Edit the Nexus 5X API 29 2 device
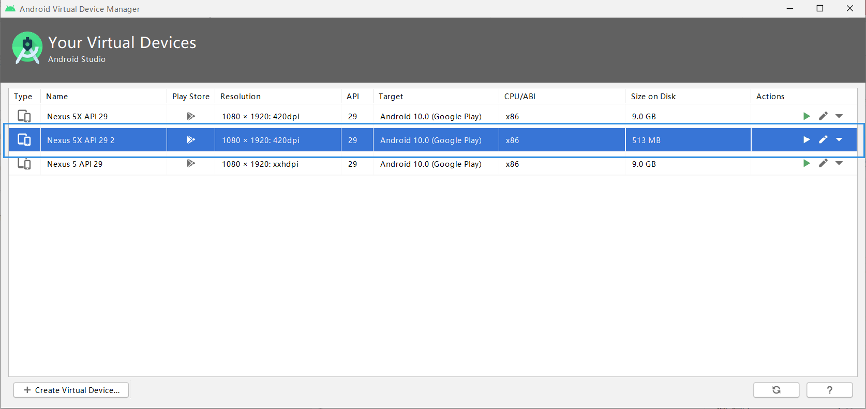Screen dimensions: 866x409 tap(823, 140)
